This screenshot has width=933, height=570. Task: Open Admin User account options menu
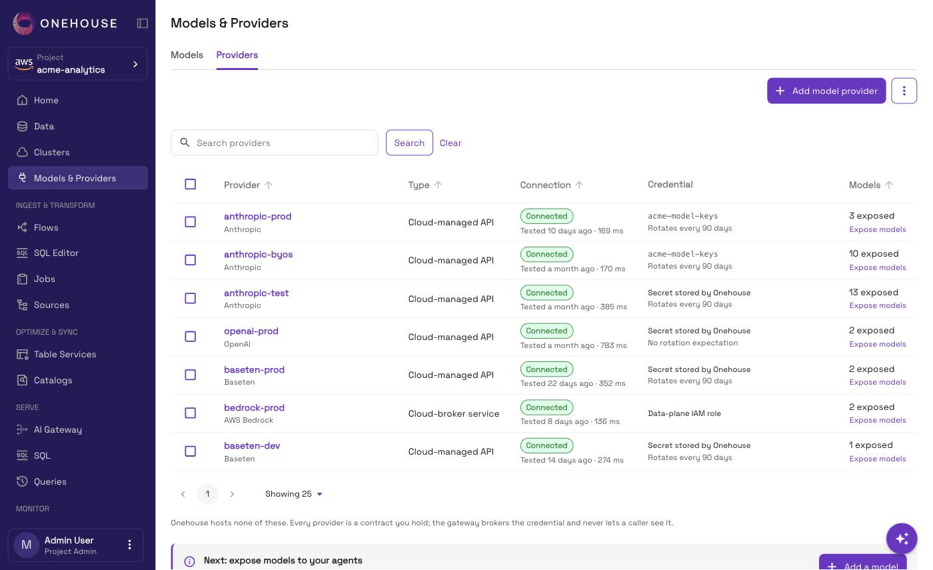(x=130, y=545)
